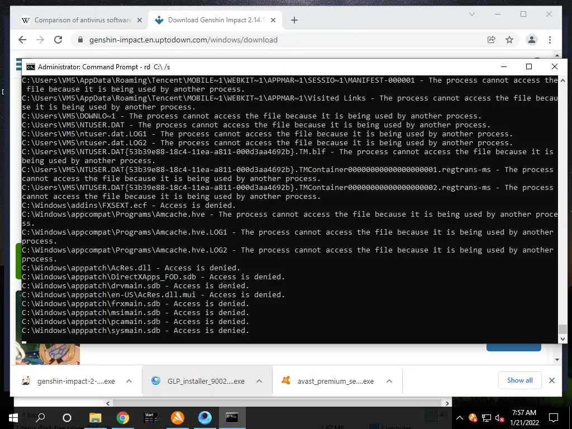The height and width of the screenshot is (429, 572).
Task: Click horizontal scrollbar left arrow under Chrome
Action: [x=108, y=403]
